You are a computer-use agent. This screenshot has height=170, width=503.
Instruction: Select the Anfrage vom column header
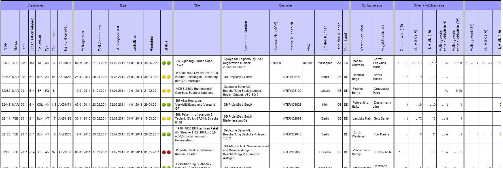pos(82,33)
